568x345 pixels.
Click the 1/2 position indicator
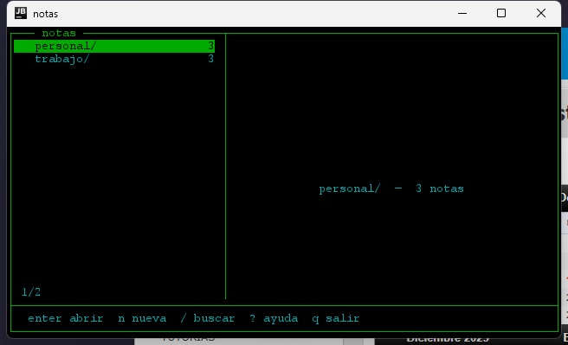pos(31,292)
